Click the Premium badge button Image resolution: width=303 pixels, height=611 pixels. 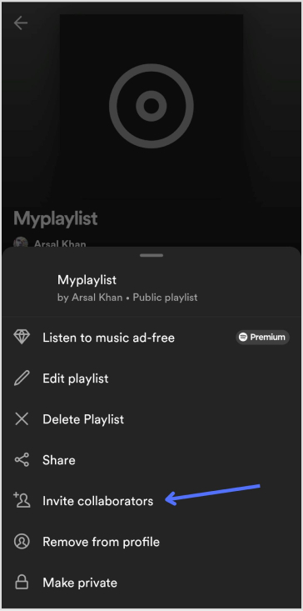[x=262, y=337]
